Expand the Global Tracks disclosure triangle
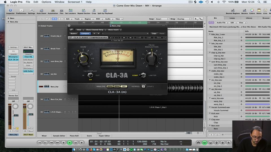Screen dimensions: 271x152 pyautogui.click(x=39, y=26)
